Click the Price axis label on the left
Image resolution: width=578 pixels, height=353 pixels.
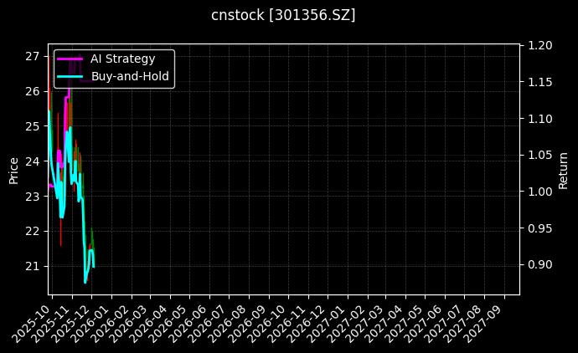pyautogui.click(x=13, y=168)
